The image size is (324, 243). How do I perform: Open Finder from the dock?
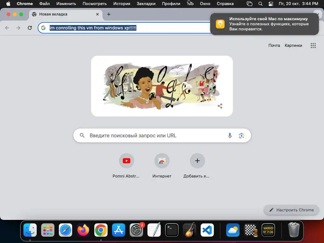coord(30,230)
